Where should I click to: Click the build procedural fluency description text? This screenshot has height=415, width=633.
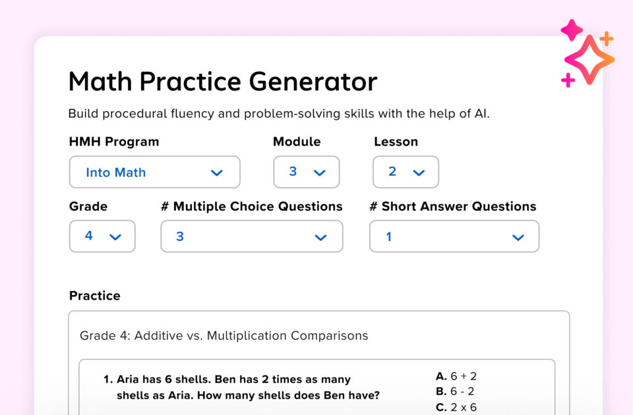(248, 113)
